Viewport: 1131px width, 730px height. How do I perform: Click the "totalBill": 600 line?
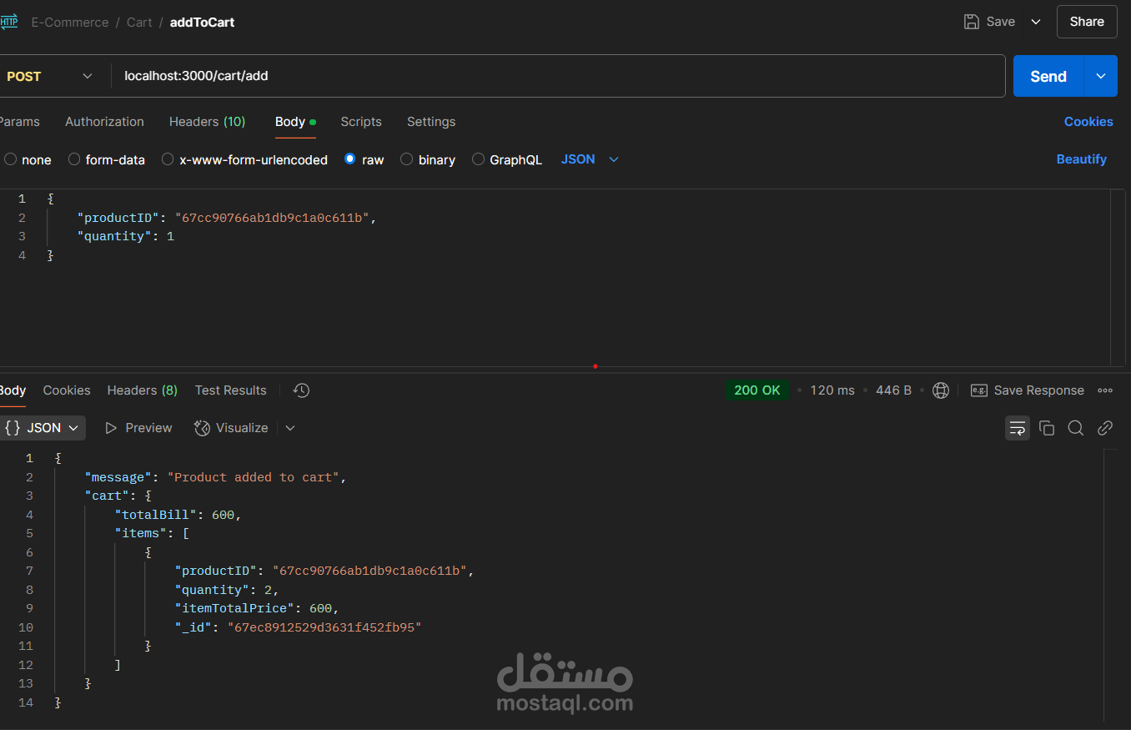(178, 515)
